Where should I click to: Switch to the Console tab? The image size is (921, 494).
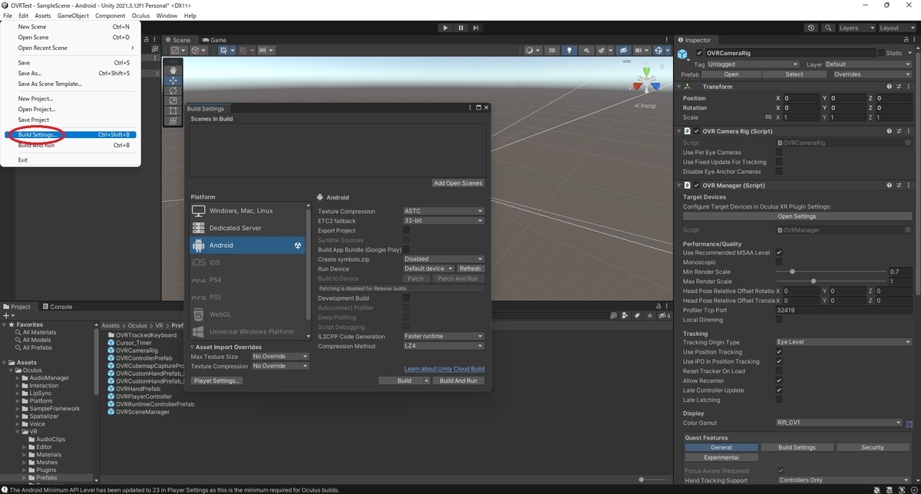57,307
